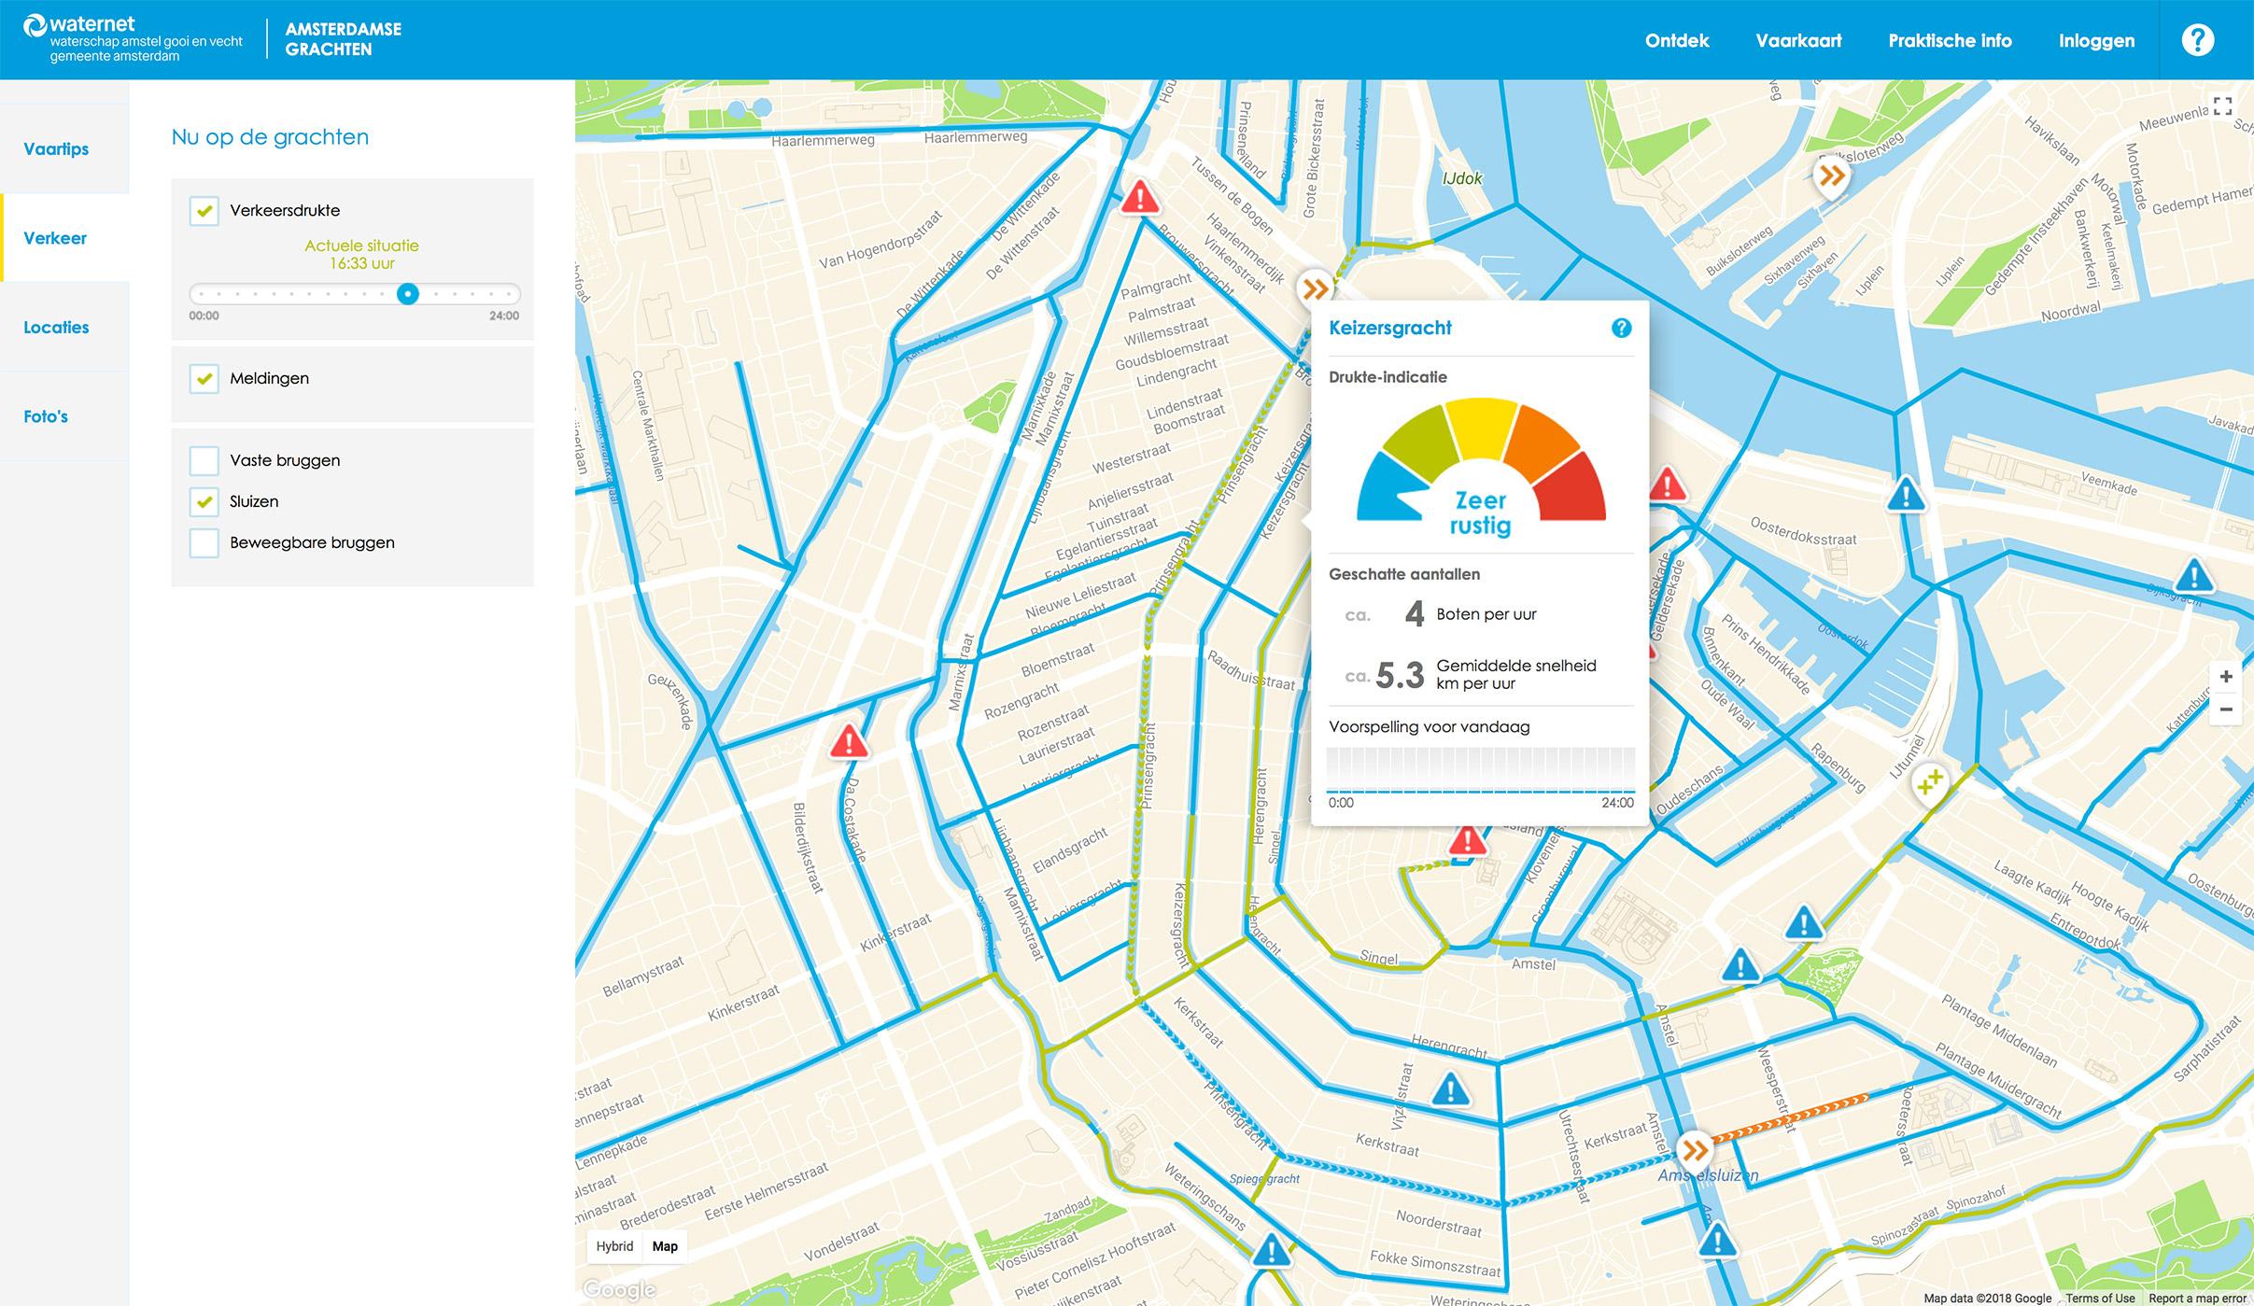
Task: Uncheck the Verkeersdrukte checkbox
Action: coord(204,211)
